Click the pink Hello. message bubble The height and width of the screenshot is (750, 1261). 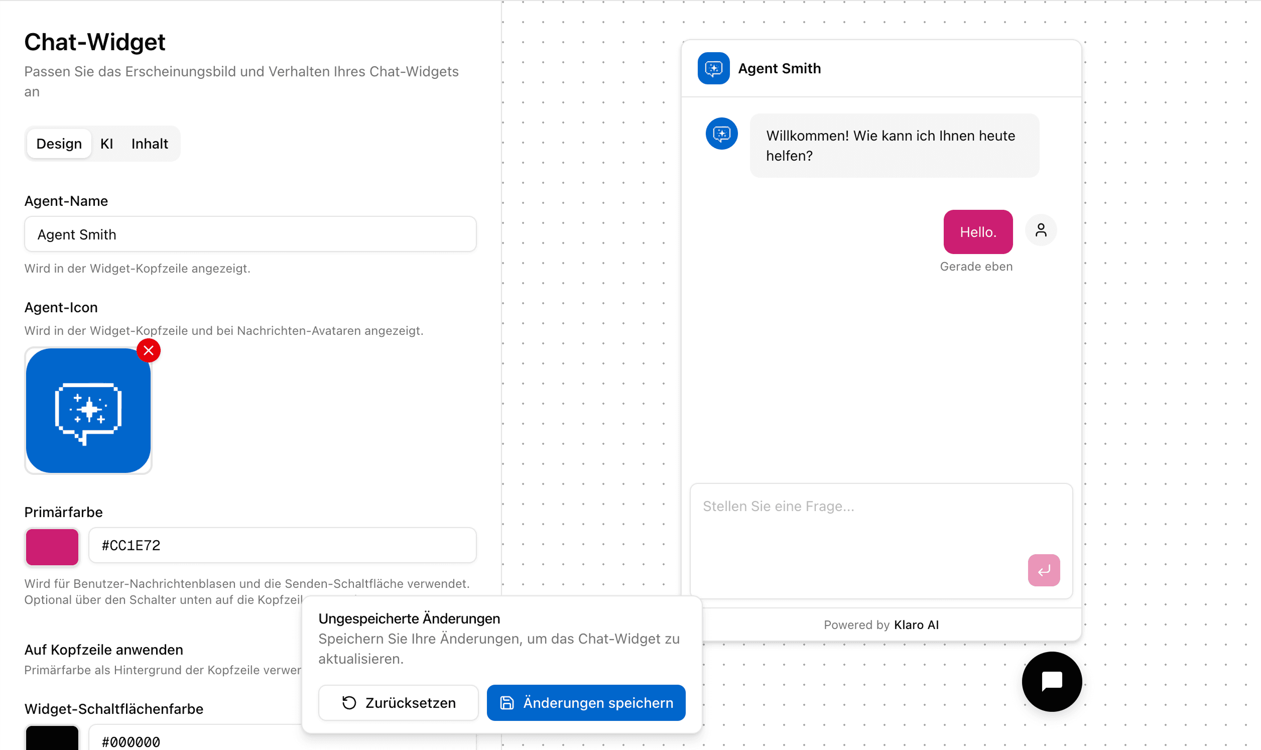click(977, 232)
